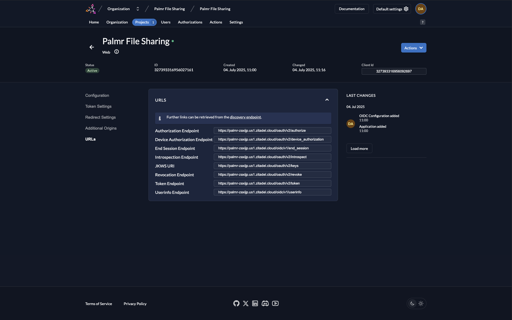Go back using the left arrow
Image resolution: width=512 pixels, height=320 pixels.
point(92,47)
